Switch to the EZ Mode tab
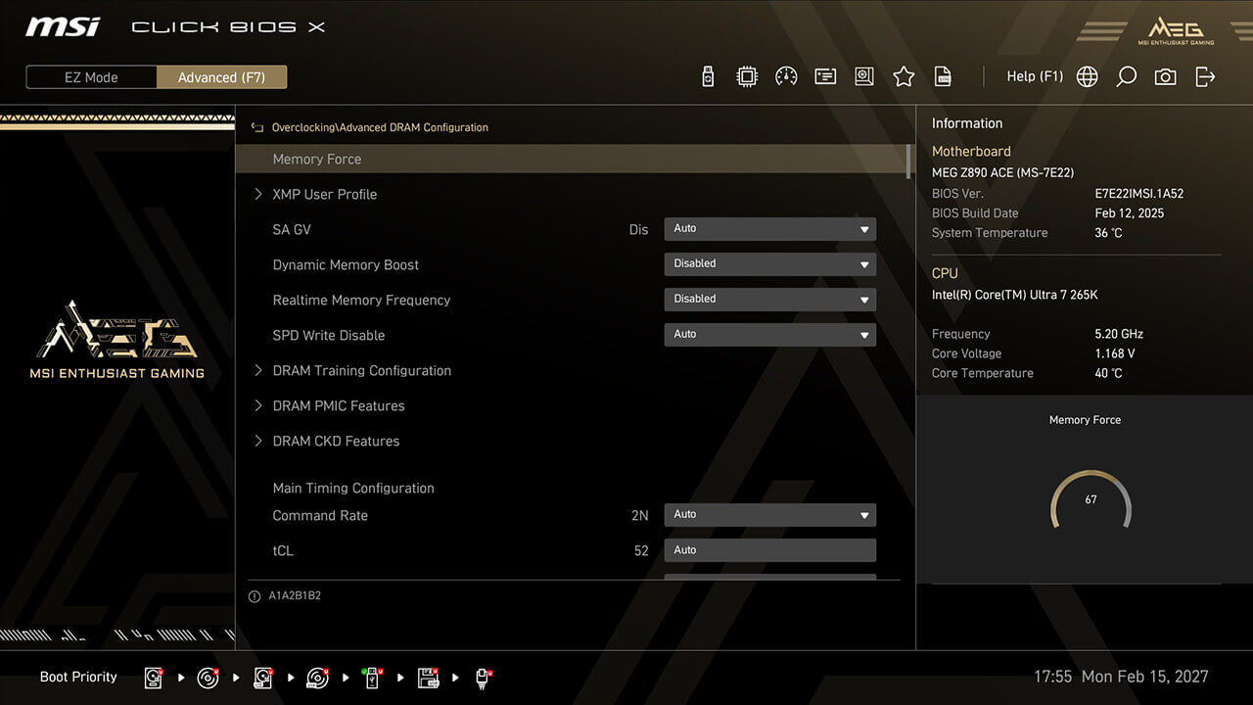 point(91,77)
